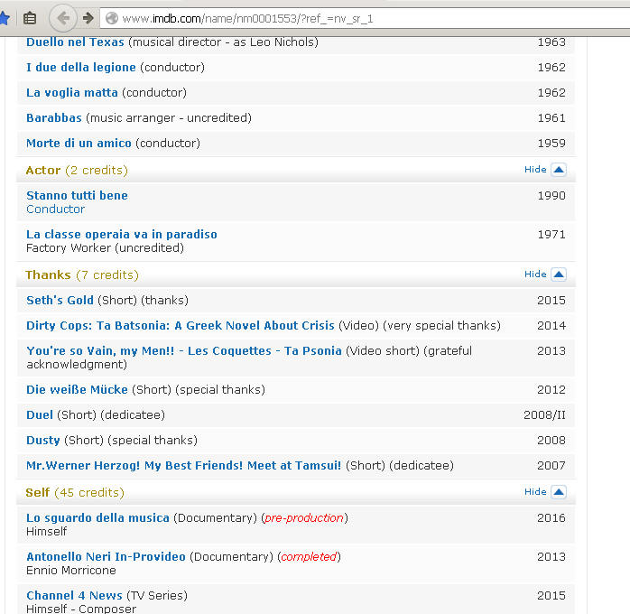Go forward with the forward arrow
Image resolution: width=630 pixels, height=614 pixels.
(x=88, y=18)
